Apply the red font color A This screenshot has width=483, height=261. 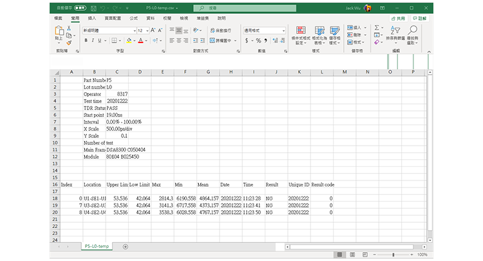[140, 41]
